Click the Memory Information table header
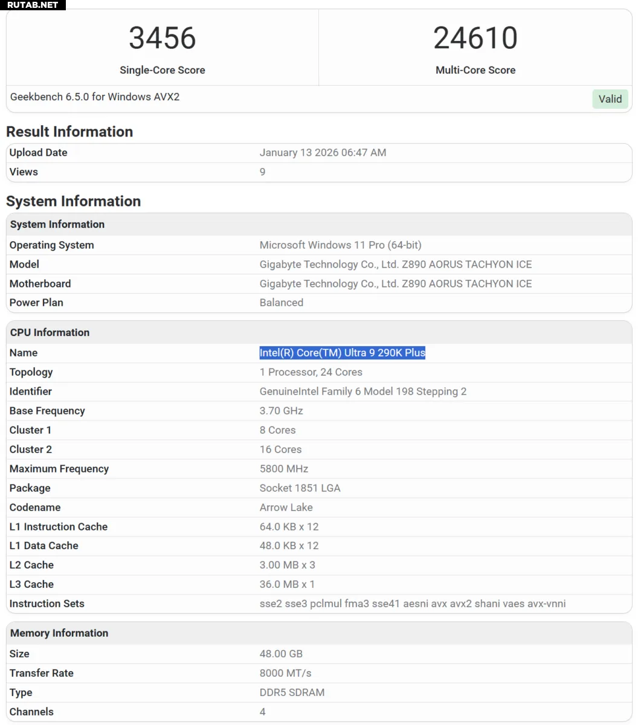The image size is (638, 725). coord(59,633)
